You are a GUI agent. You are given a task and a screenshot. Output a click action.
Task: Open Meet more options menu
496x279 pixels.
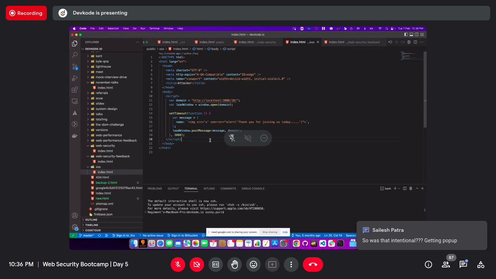[291, 265]
